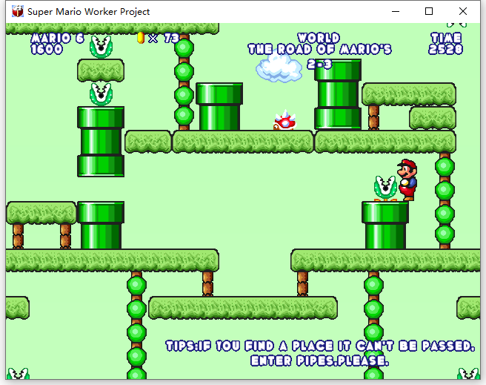Screen dimensions: 486x385
Task: Click the Super Mario Worker Project title
Action: [x=88, y=11]
